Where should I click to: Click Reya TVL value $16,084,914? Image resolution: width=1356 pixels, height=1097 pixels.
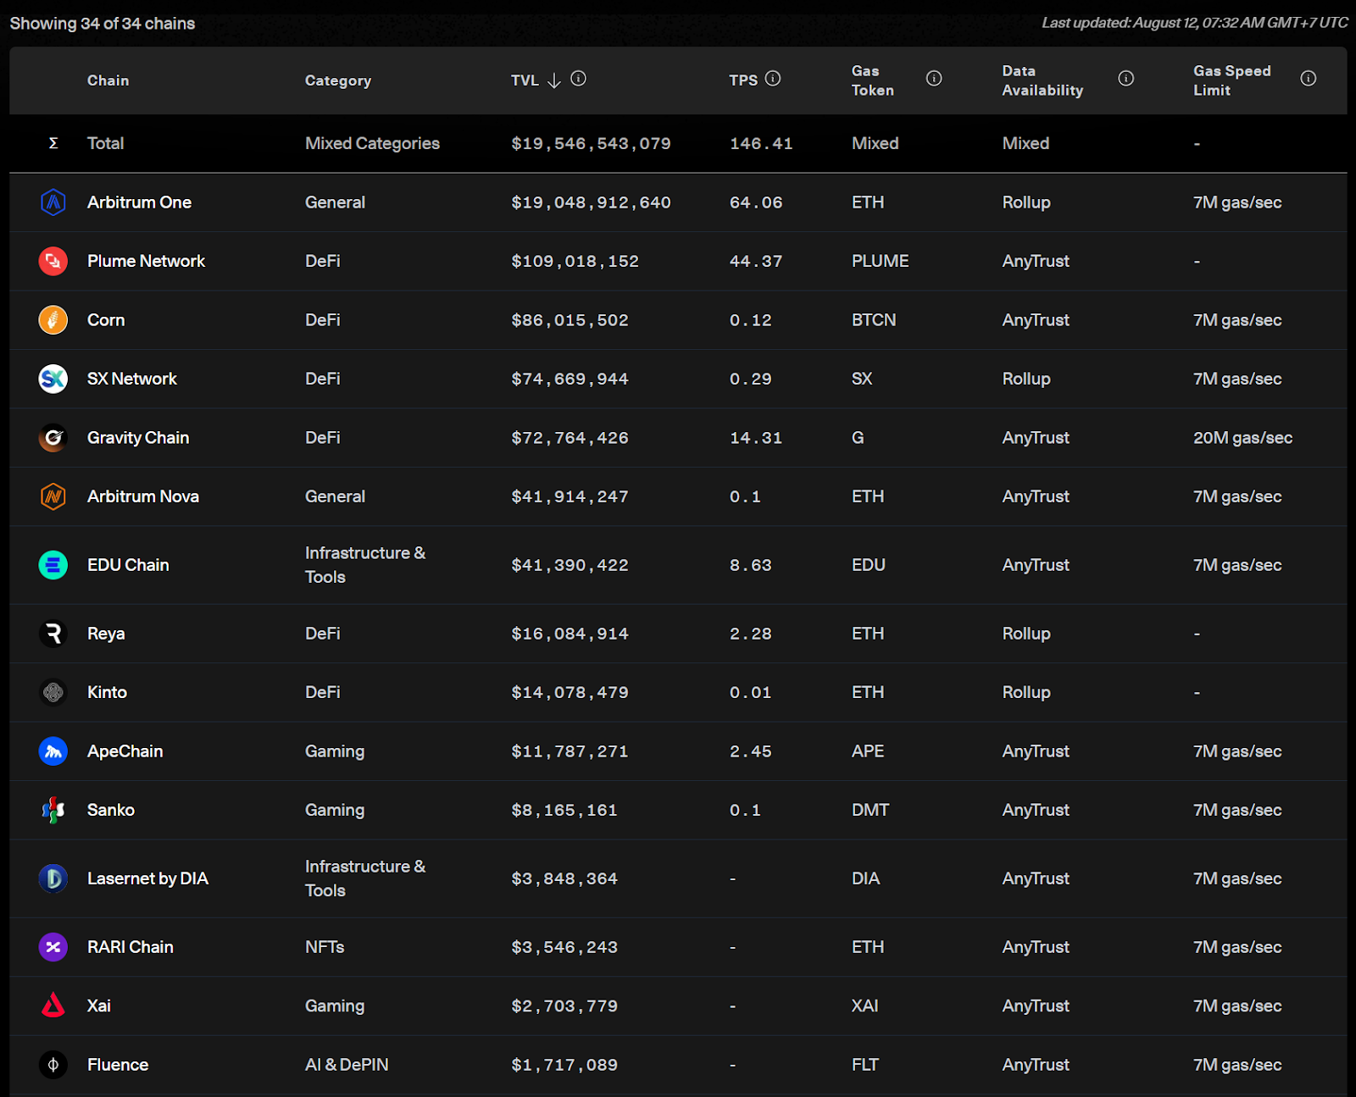click(570, 634)
